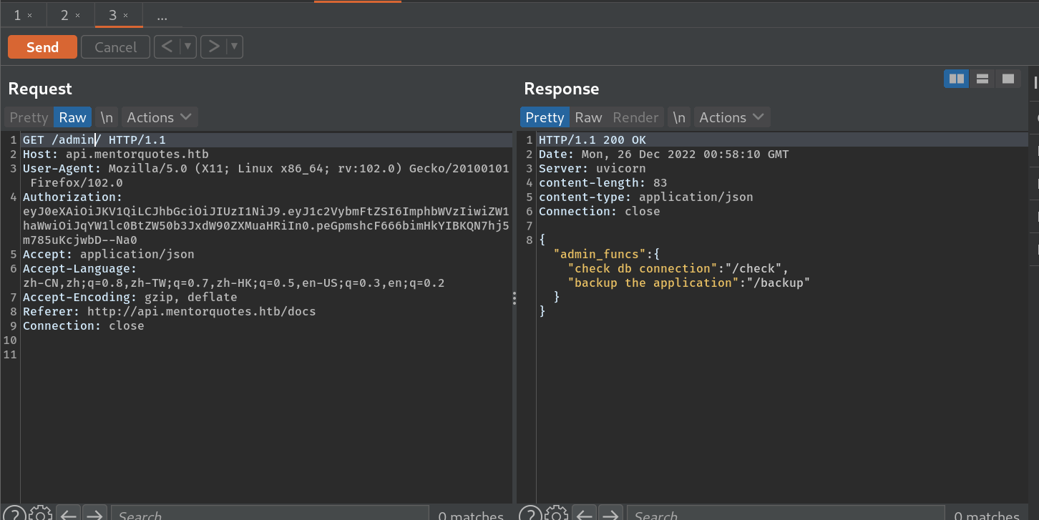Click the Request panel heading
Viewport: 1039px width, 520px height.
(x=40, y=89)
